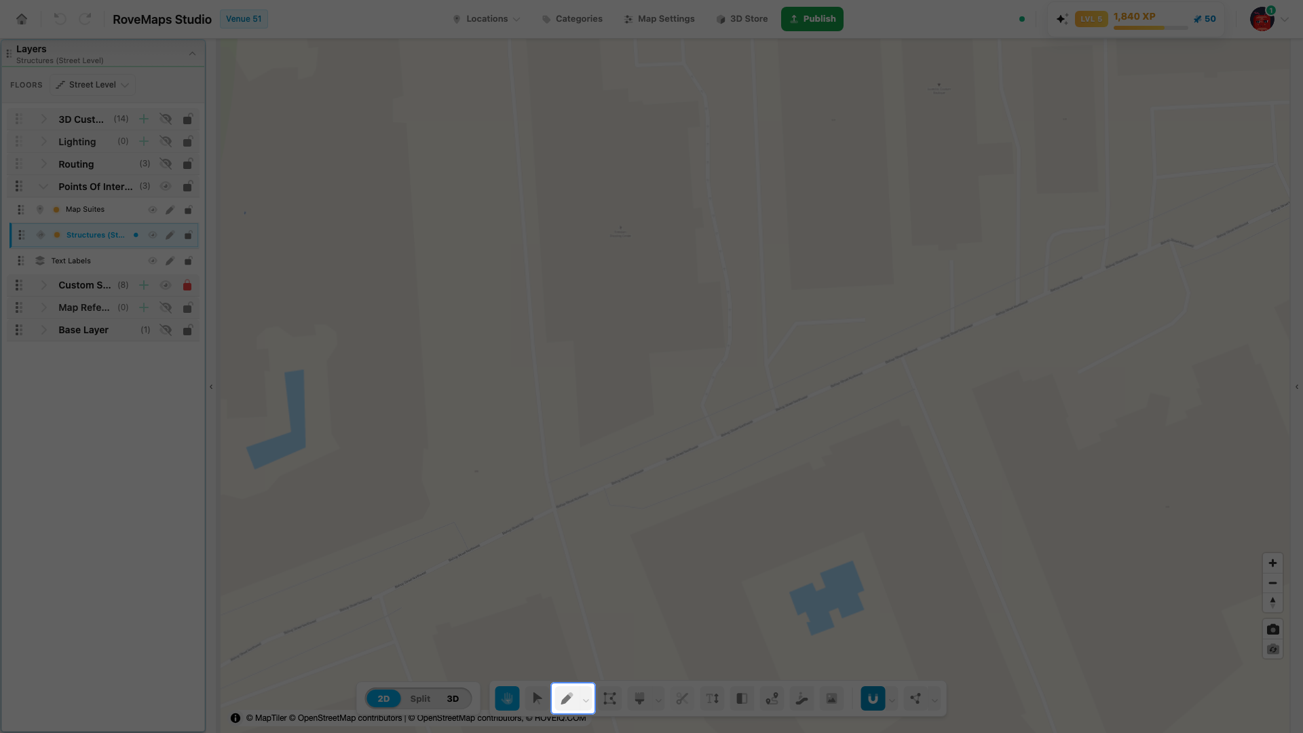This screenshot has height=733, width=1303.
Task: Select the scissors cut tool
Action: pyautogui.click(x=682, y=698)
